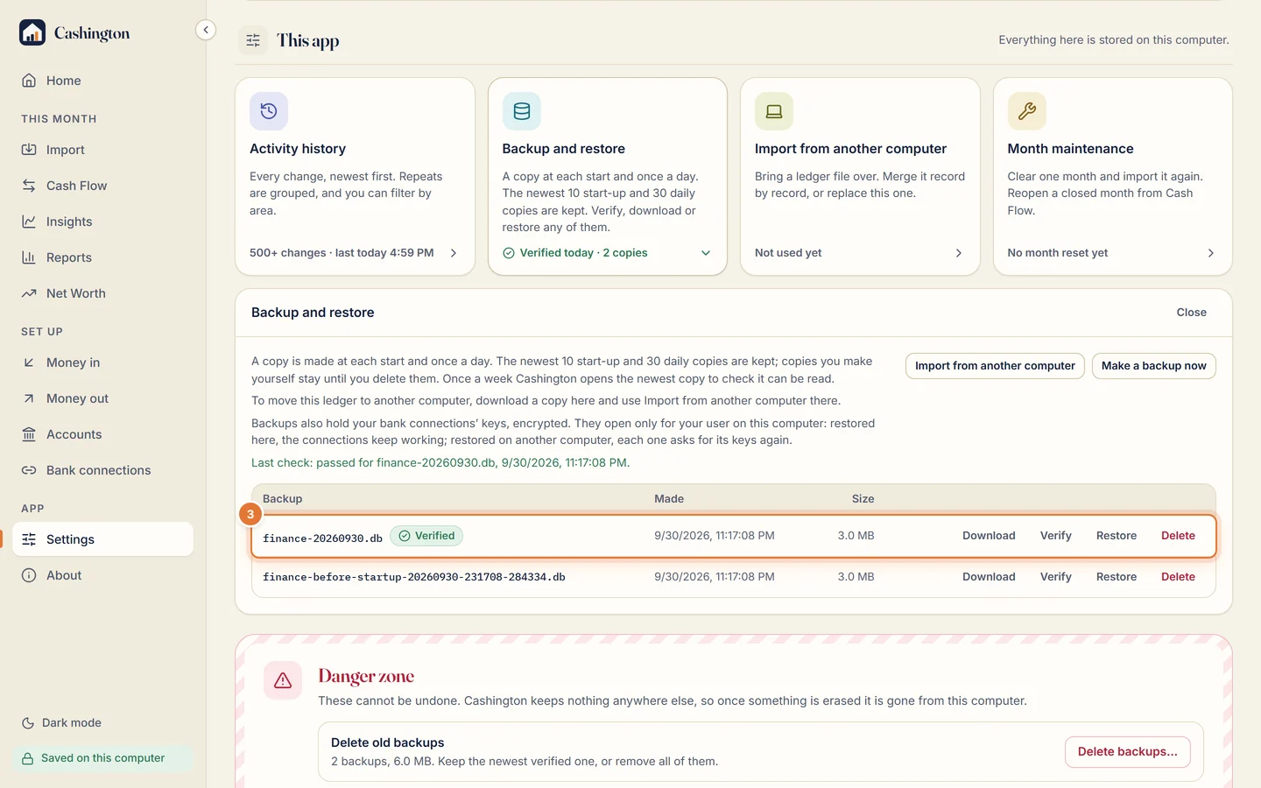Click the Bank connections link icon

tap(29, 470)
